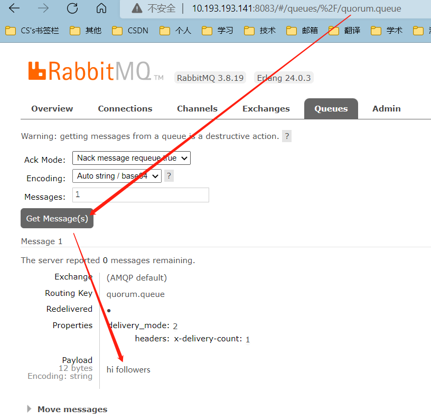Click the x-delivery-count header value
The image size is (431, 419).
click(x=248, y=340)
